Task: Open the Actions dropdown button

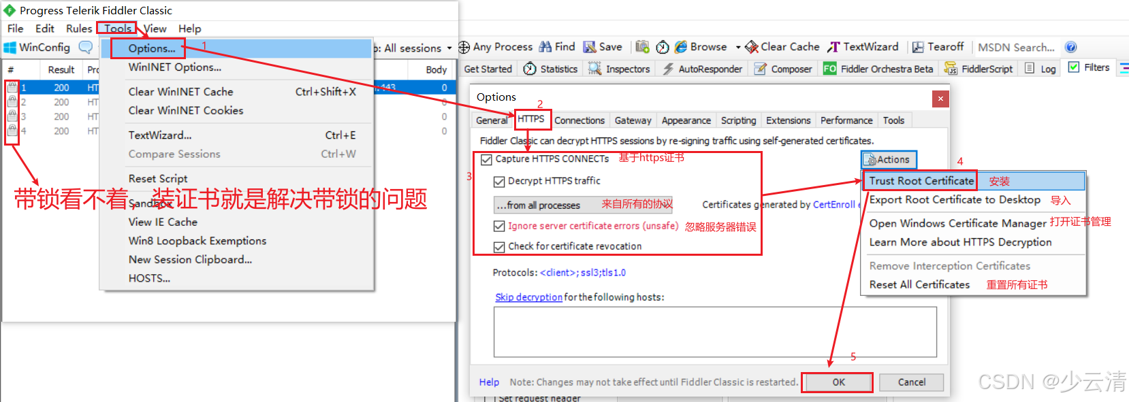Action: pyautogui.click(x=889, y=159)
